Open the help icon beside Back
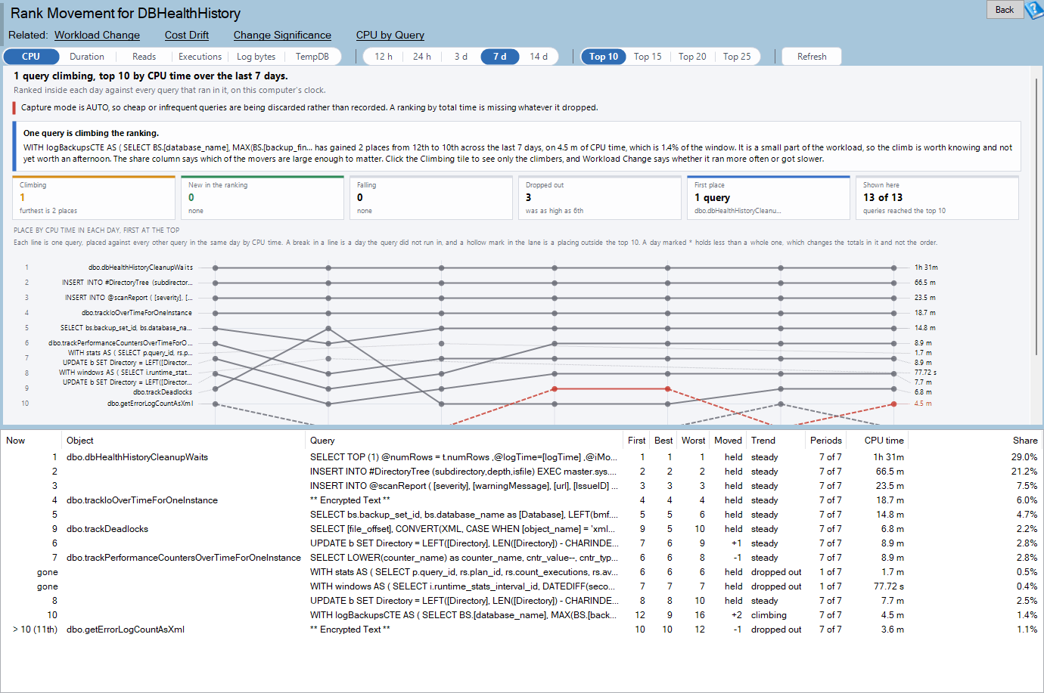The width and height of the screenshot is (1044, 693). (1034, 10)
